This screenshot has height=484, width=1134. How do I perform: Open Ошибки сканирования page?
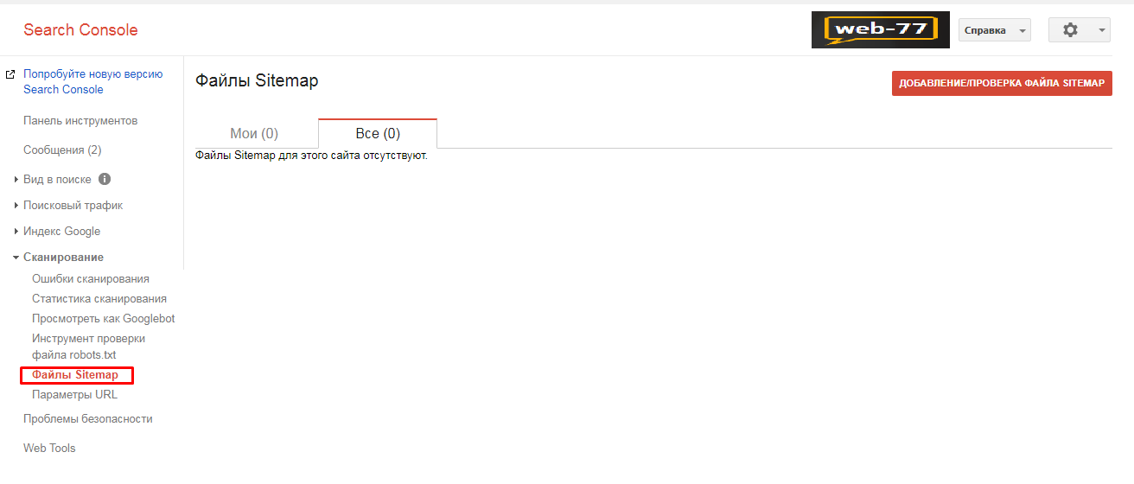91,278
